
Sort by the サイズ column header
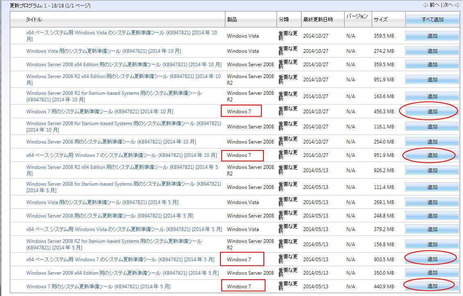(381, 20)
